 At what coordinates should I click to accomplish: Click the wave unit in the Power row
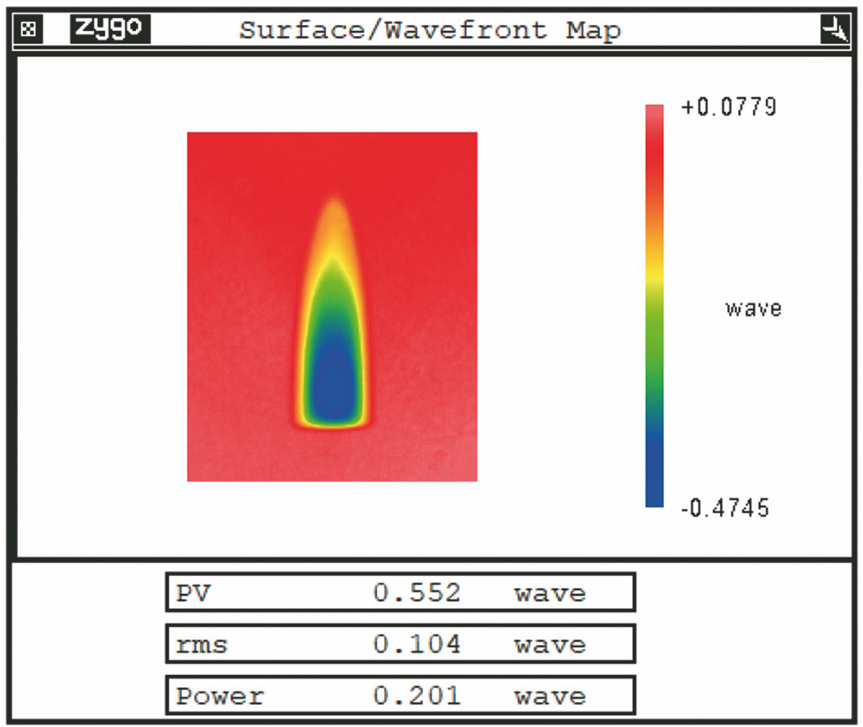550,696
